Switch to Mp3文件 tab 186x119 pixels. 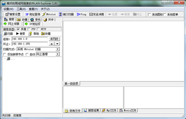[x=109, y=110]
